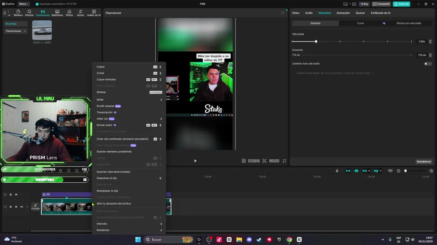This screenshot has width=437, height=245.
Task: Switch to Efectos de velocidad tab
Action: coord(408,23)
